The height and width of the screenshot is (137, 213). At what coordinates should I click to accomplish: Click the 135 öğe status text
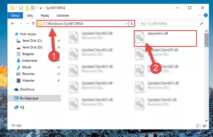pos(16,125)
